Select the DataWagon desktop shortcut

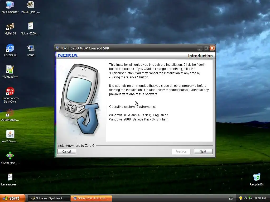[x=10, y=115]
